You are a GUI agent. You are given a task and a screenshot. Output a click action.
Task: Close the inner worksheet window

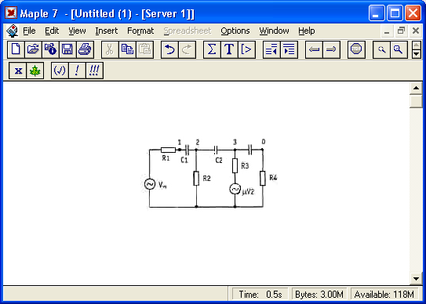pyautogui.click(x=415, y=31)
